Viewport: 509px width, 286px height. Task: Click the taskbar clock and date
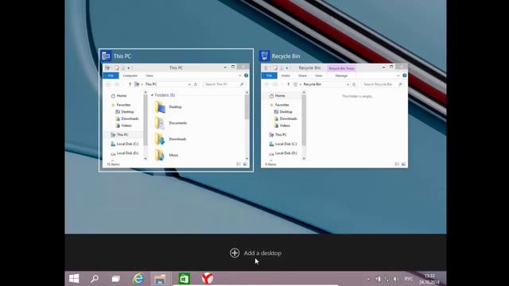[429, 279]
